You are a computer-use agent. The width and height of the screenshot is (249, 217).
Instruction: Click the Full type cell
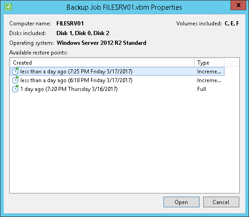pos(201,89)
